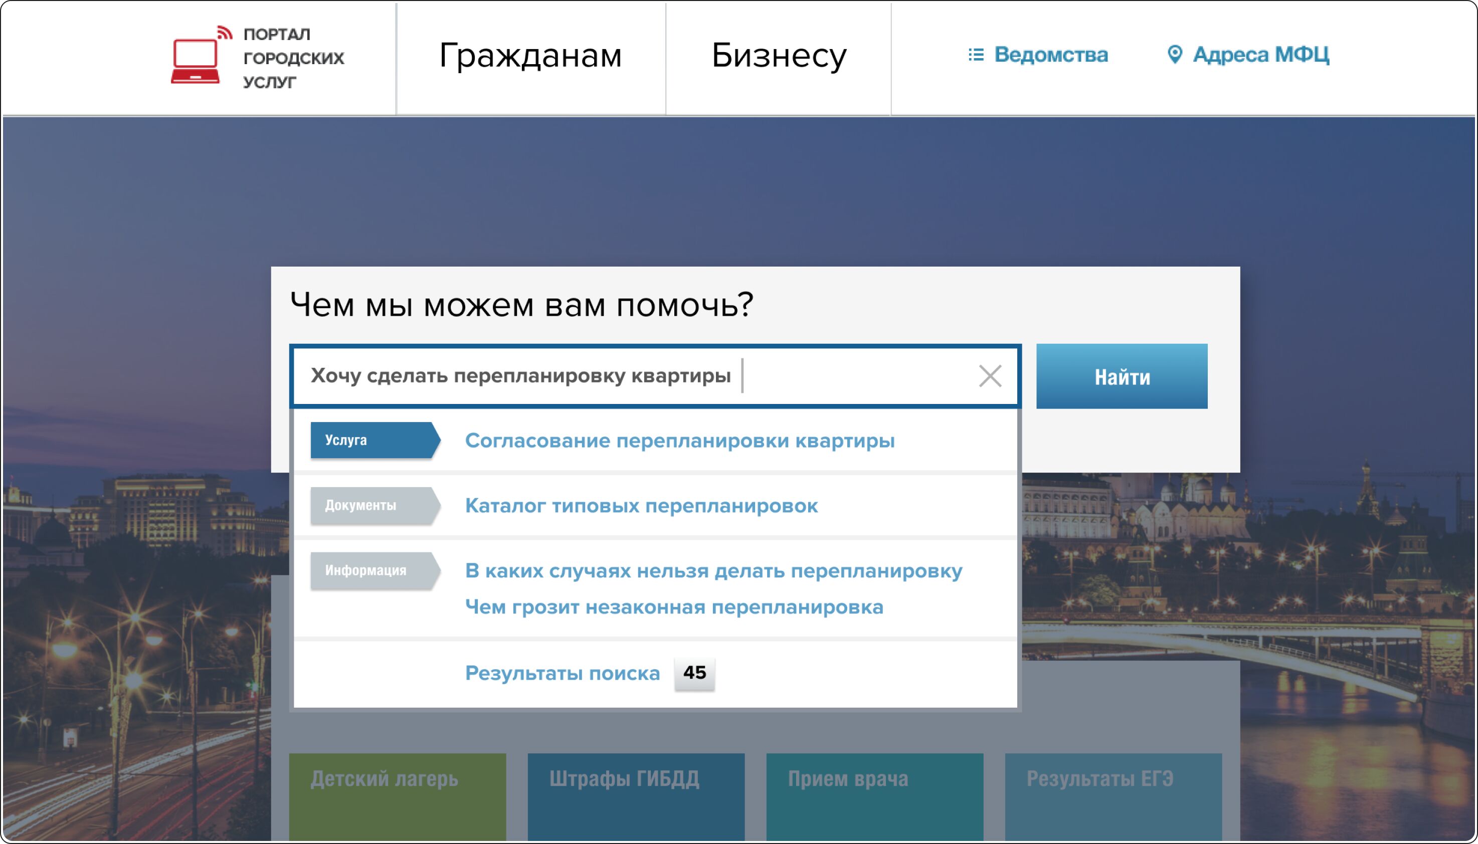The width and height of the screenshot is (1478, 844).
Task: Clear the search field with the X icon
Action: (990, 376)
